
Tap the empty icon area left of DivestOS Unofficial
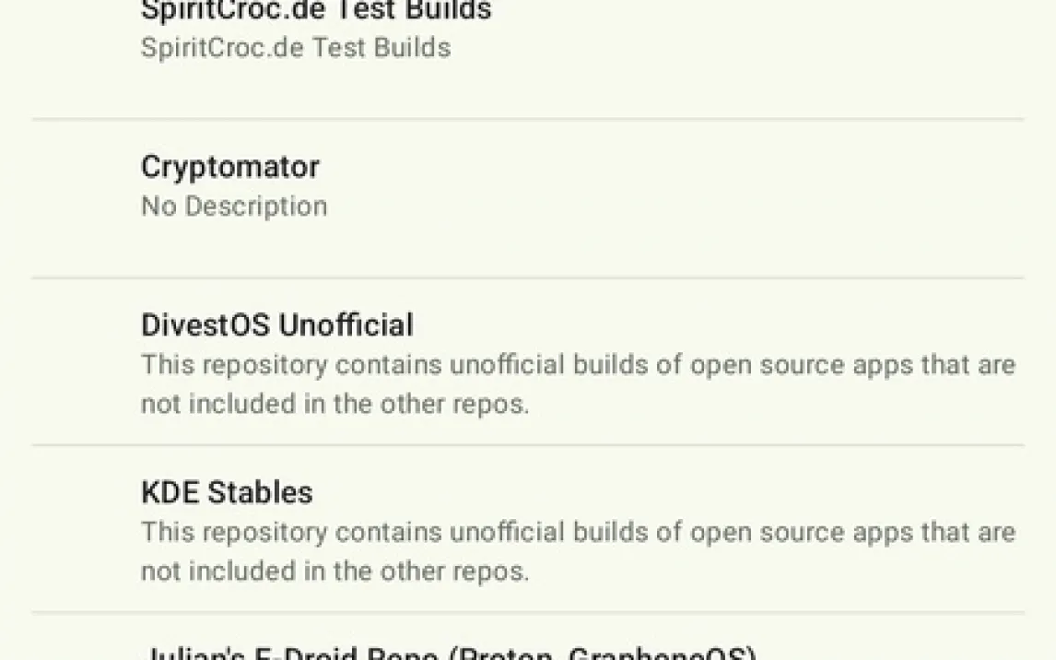pyautogui.click(x=85, y=361)
